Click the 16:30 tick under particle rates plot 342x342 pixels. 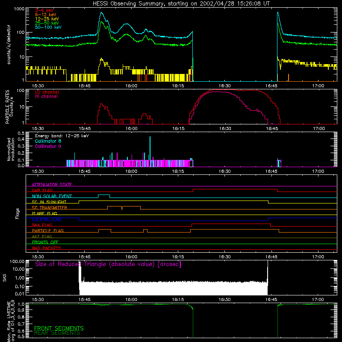pyautogui.click(x=225, y=129)
